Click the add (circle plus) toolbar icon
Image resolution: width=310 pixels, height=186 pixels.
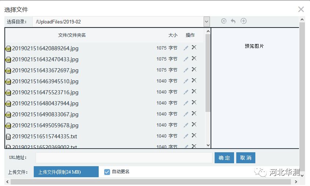click(243, 21)
